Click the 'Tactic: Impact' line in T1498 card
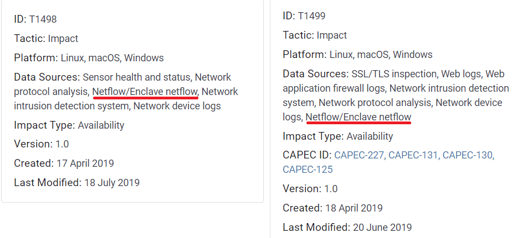Screen dimensions: 517x238 pos(46,39)
